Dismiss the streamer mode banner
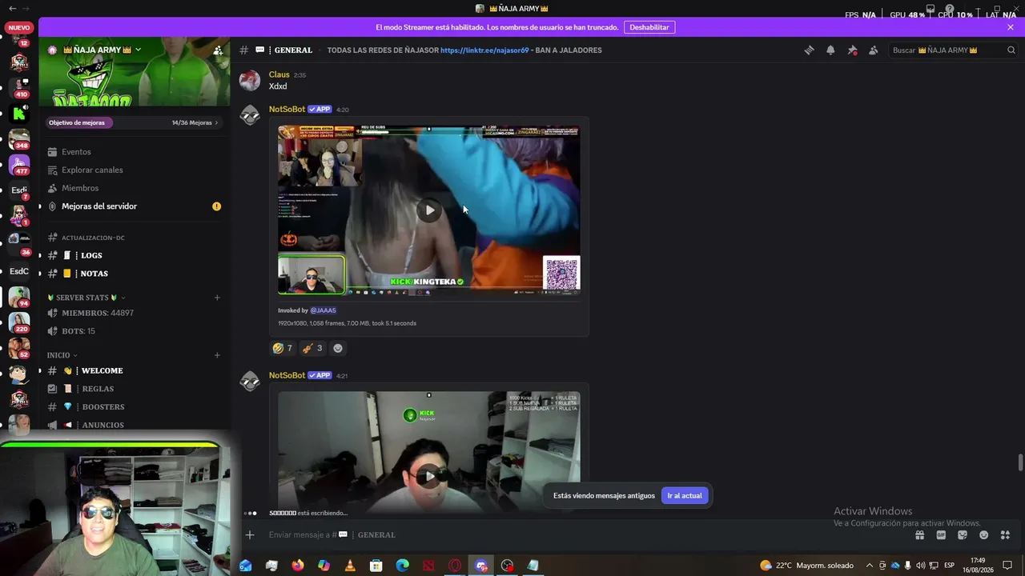 click(x=1011, y=27)
